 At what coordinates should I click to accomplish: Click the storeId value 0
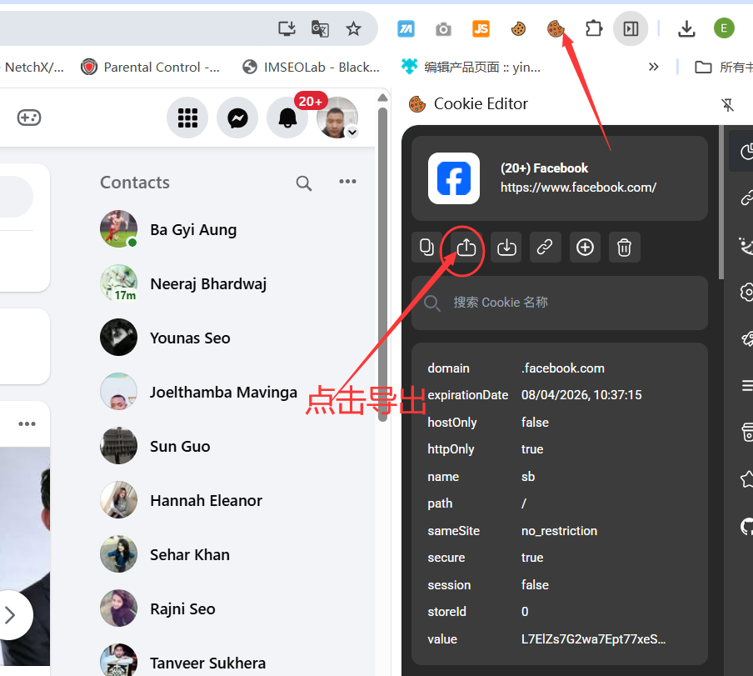coord(525,612)
